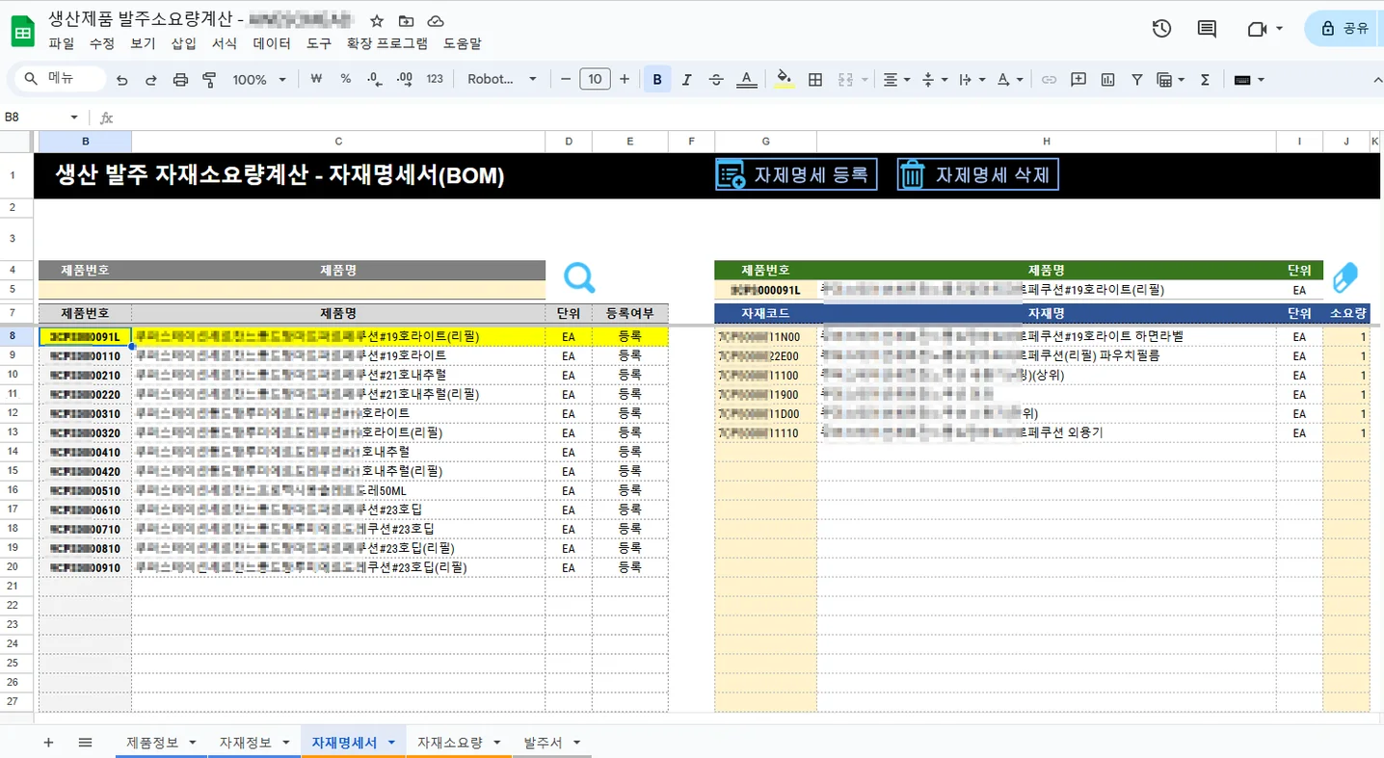Open all sheets list button
1384x758 pixels.
click(x=85, y=743)
